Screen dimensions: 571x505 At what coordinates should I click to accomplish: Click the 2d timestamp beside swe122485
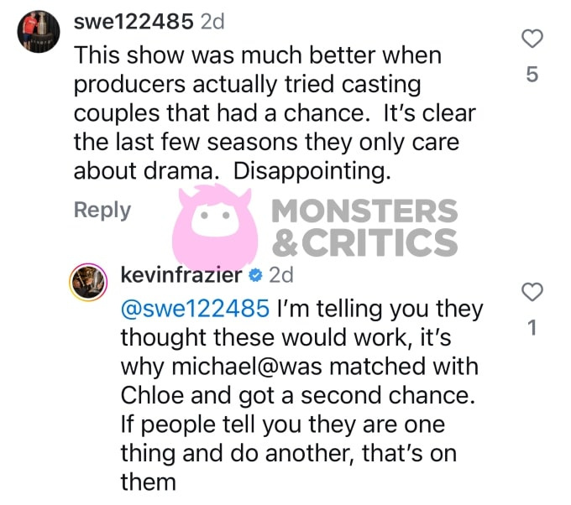click(x=212, y=22)
